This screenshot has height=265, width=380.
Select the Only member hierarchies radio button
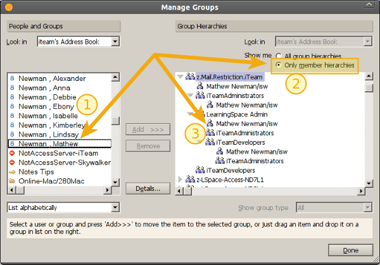279,65
